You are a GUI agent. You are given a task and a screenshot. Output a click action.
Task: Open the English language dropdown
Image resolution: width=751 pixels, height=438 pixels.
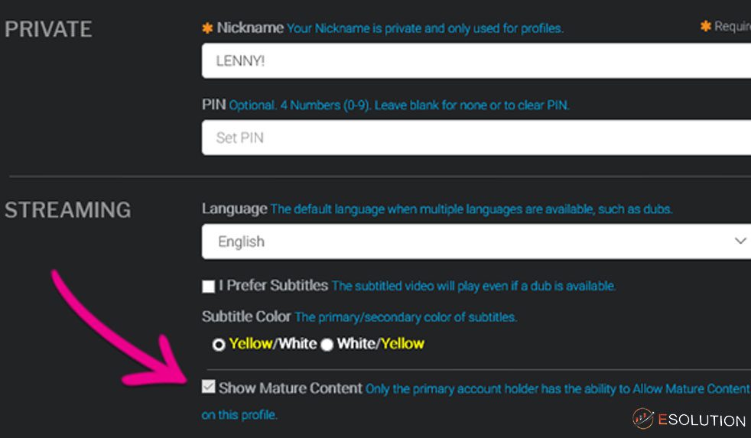tap(476, 242)
